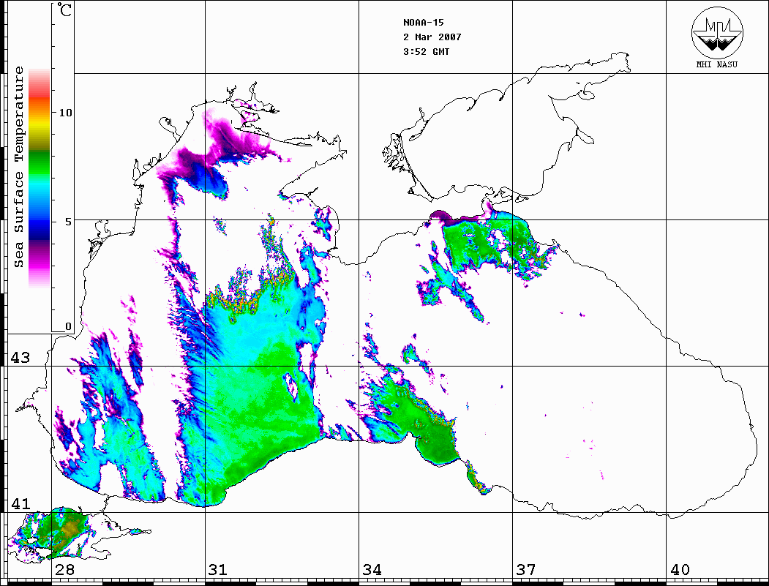Screen dimensions: 769x586
Task: Click the latitude label '41'
Action: click(20, 503)
